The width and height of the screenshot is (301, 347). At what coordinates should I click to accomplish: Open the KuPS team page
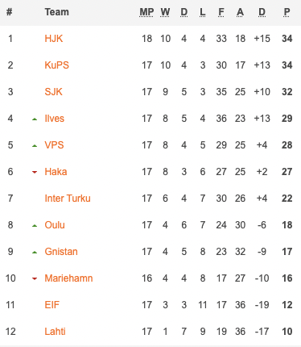point(56,65)
